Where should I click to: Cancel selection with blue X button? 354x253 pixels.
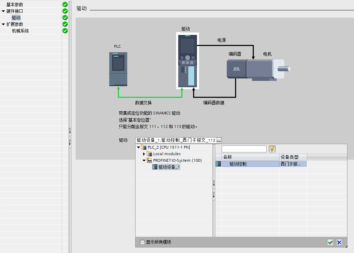[339, 242]
